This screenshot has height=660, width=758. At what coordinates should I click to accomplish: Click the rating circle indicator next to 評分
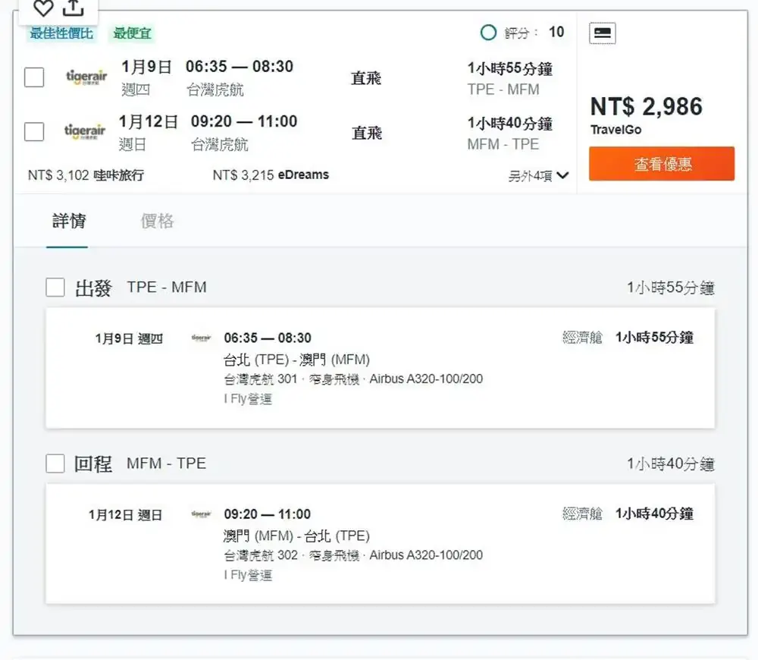[x=488, y=33]
